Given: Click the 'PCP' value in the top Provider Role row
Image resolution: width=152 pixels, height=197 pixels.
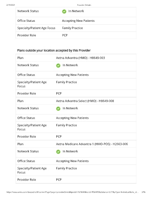Looking at the screenshot, I should click(65, 35).
